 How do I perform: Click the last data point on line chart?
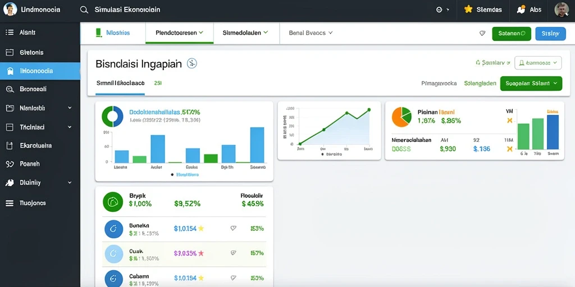pos(369,109)
